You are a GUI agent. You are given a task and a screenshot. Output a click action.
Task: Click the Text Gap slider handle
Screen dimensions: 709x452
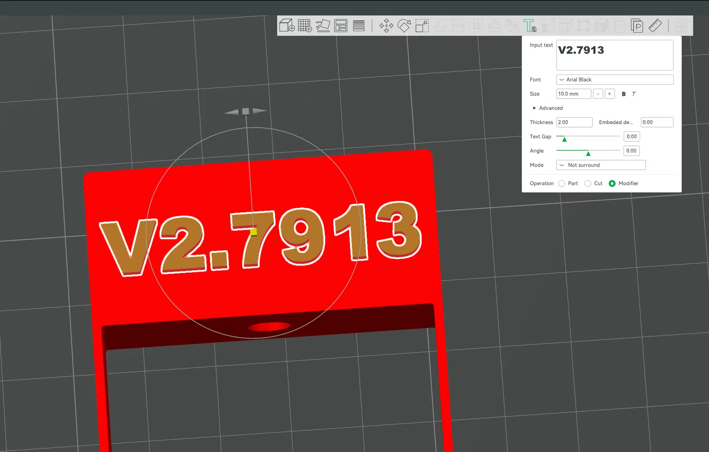pyautogui.click(x=564, y=139)
